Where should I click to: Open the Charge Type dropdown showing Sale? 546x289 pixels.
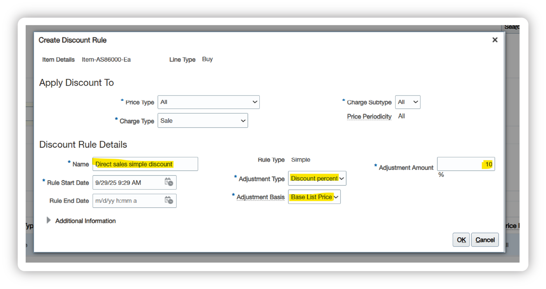[x=203, y=121]
